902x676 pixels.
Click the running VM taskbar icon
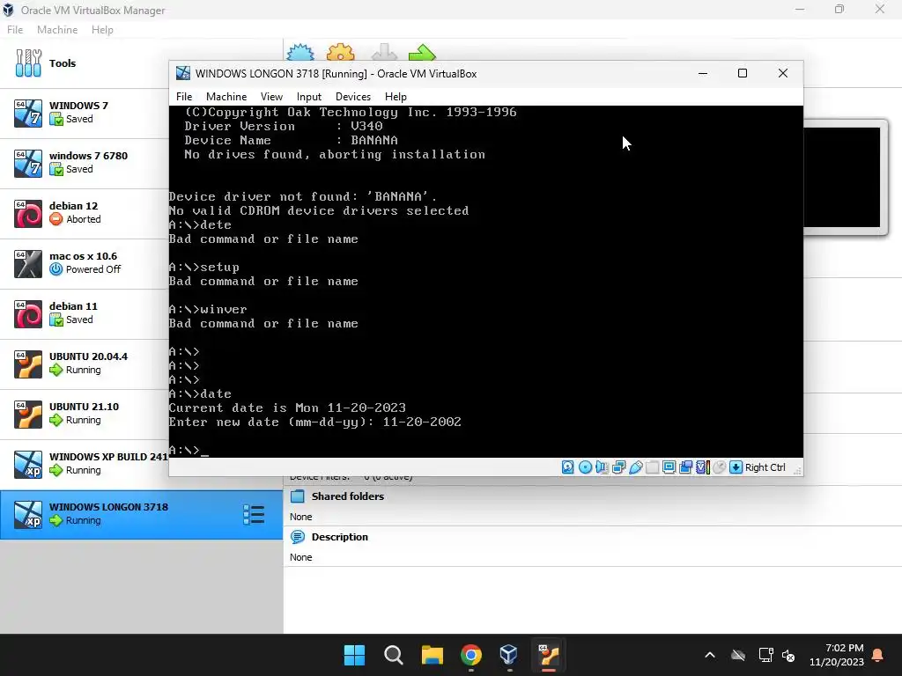(548, 655)
